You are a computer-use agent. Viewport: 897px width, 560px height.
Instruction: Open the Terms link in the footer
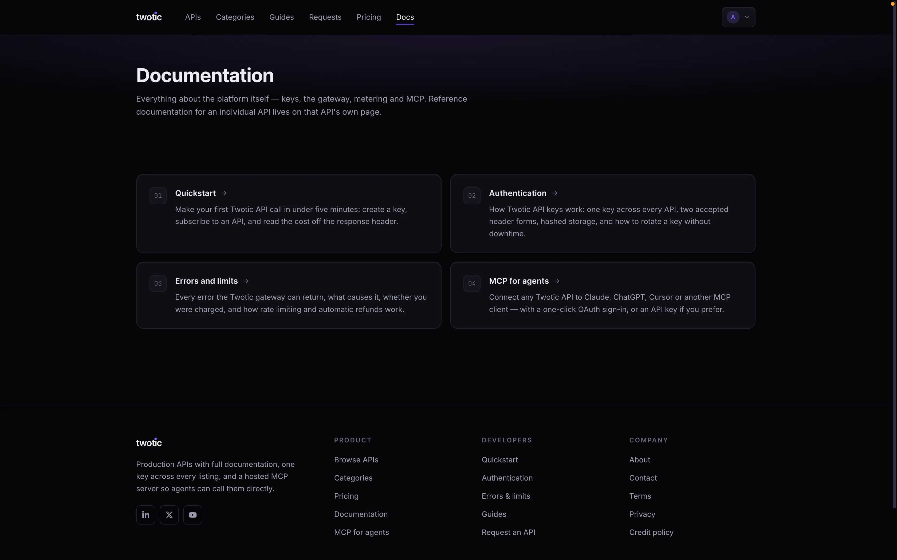click(x=640, y=496)
